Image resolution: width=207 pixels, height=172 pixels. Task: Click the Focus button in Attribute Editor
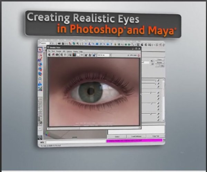tap(159, 60)
